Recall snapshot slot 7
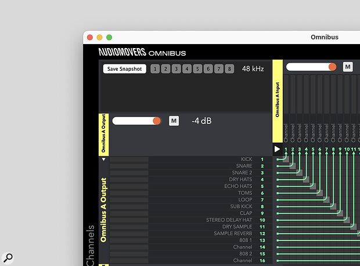The height and width of the screenshot is (266, 360). (x=218, y=69)
